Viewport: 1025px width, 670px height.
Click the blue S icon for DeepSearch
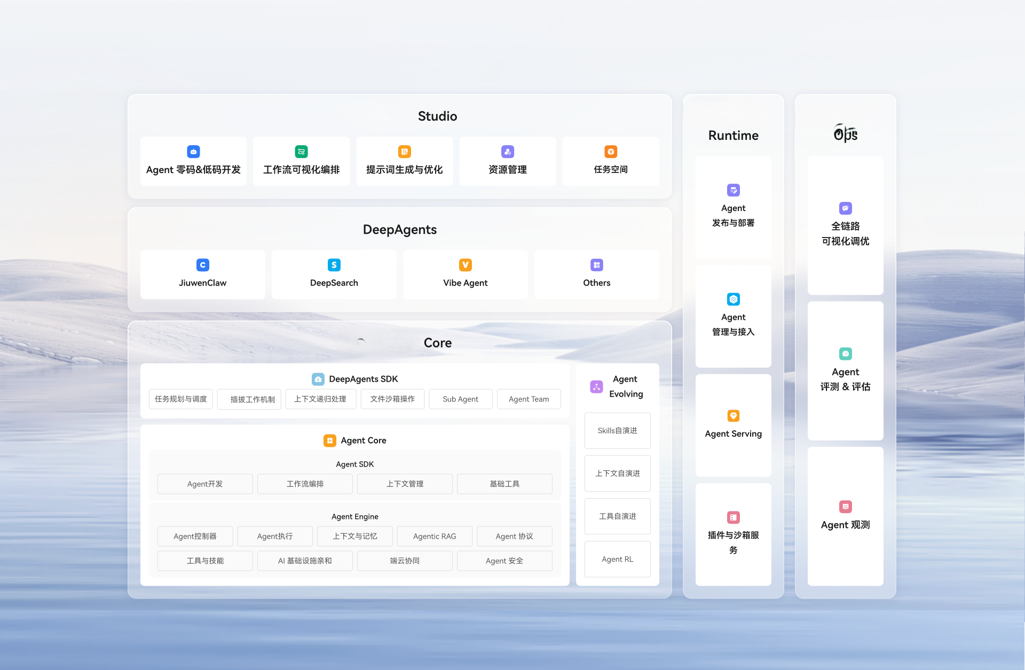coord(334,265)
